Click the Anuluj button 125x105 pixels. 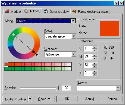click(x=89, y=99)
